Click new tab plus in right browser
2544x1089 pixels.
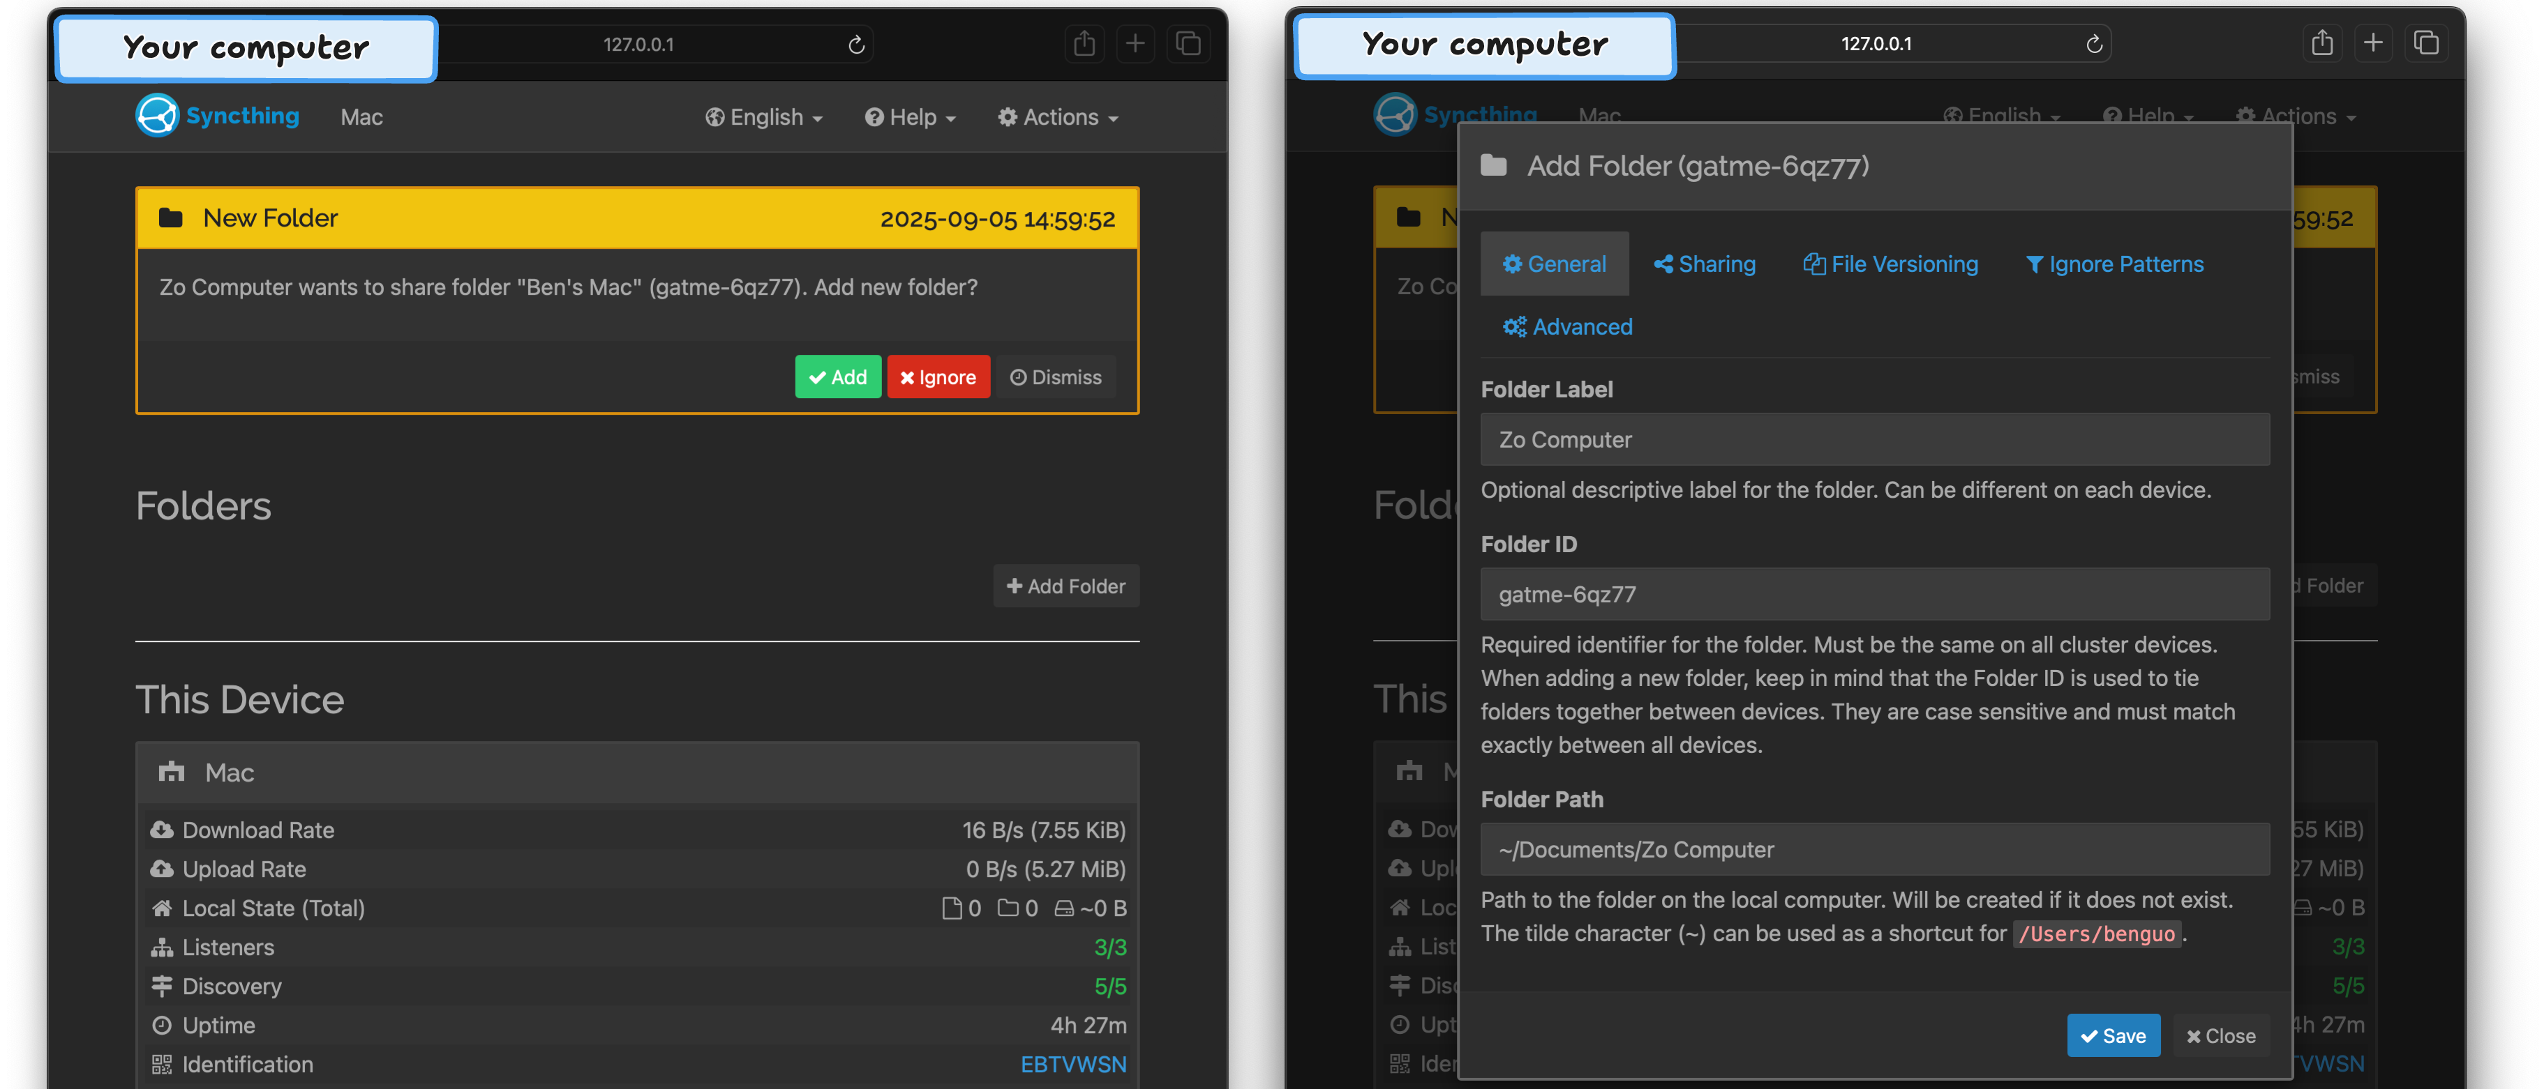click(2373, 43)
